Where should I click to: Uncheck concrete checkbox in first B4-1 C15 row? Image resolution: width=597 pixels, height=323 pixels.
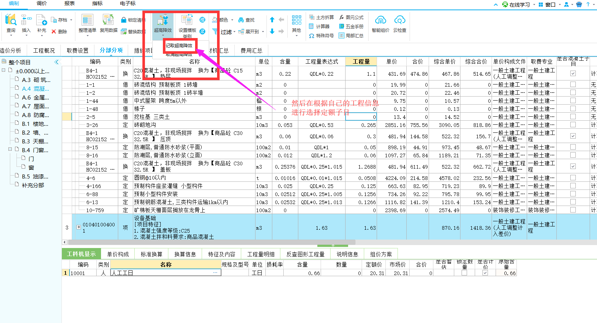[573, 74]
